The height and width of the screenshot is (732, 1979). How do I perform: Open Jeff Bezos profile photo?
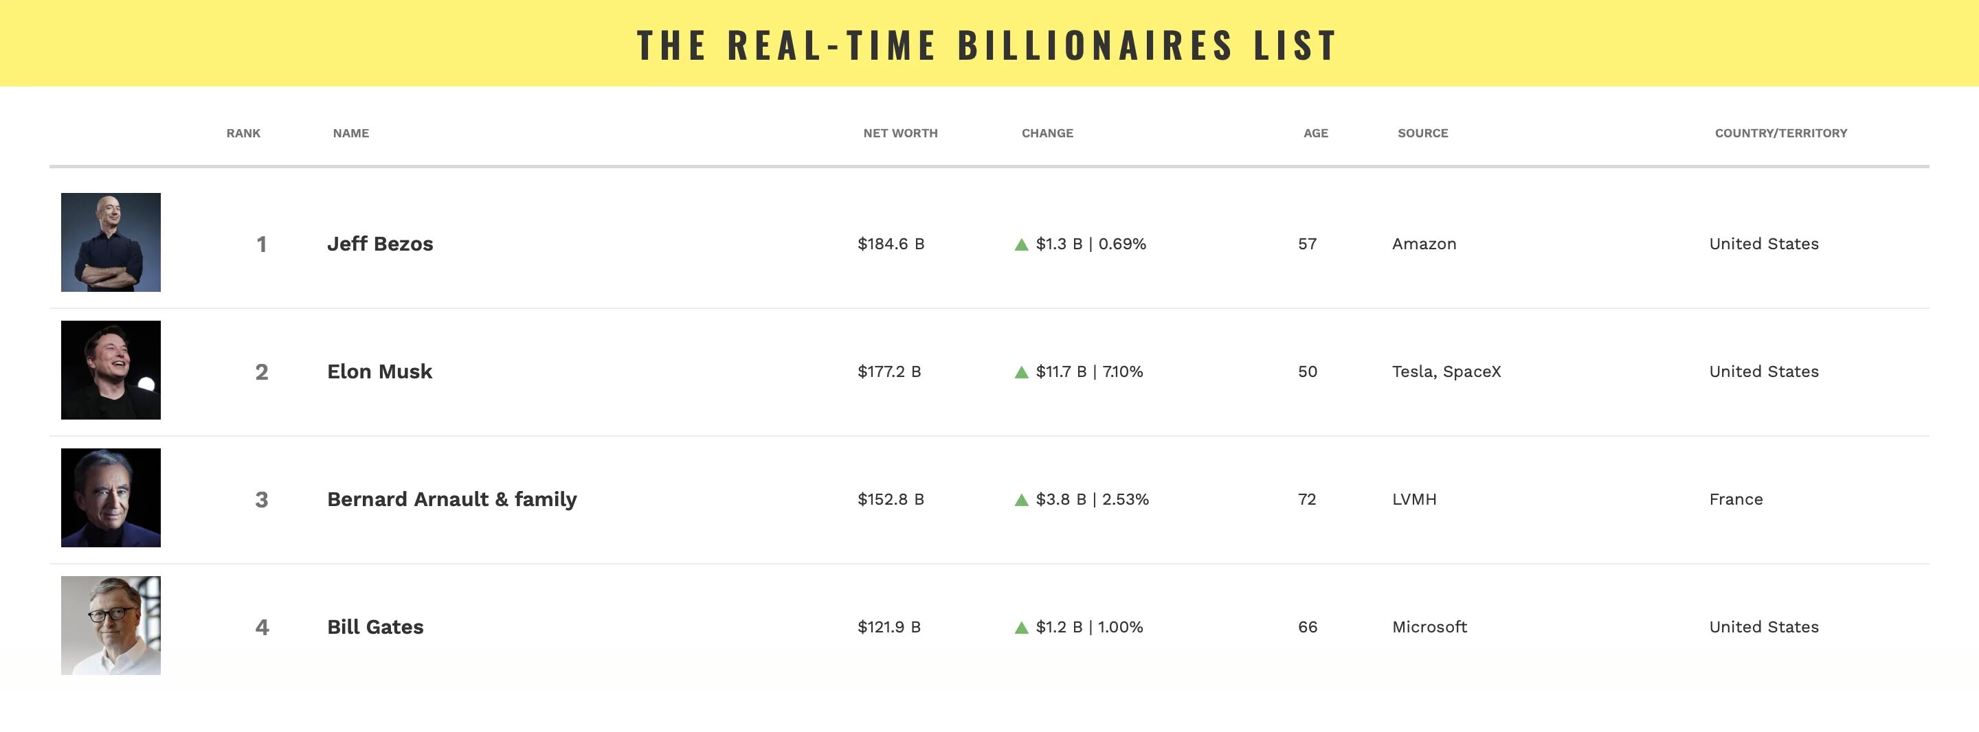[x=111, y=242]
